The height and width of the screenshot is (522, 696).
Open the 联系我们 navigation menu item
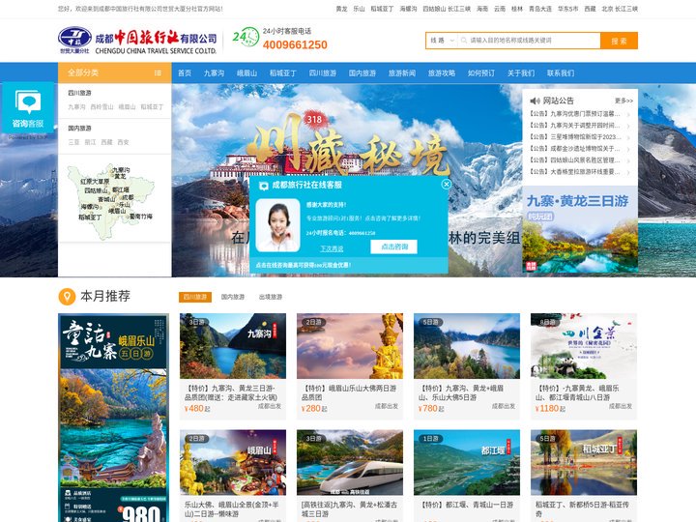pyautogui.click(x=561, y=73)
